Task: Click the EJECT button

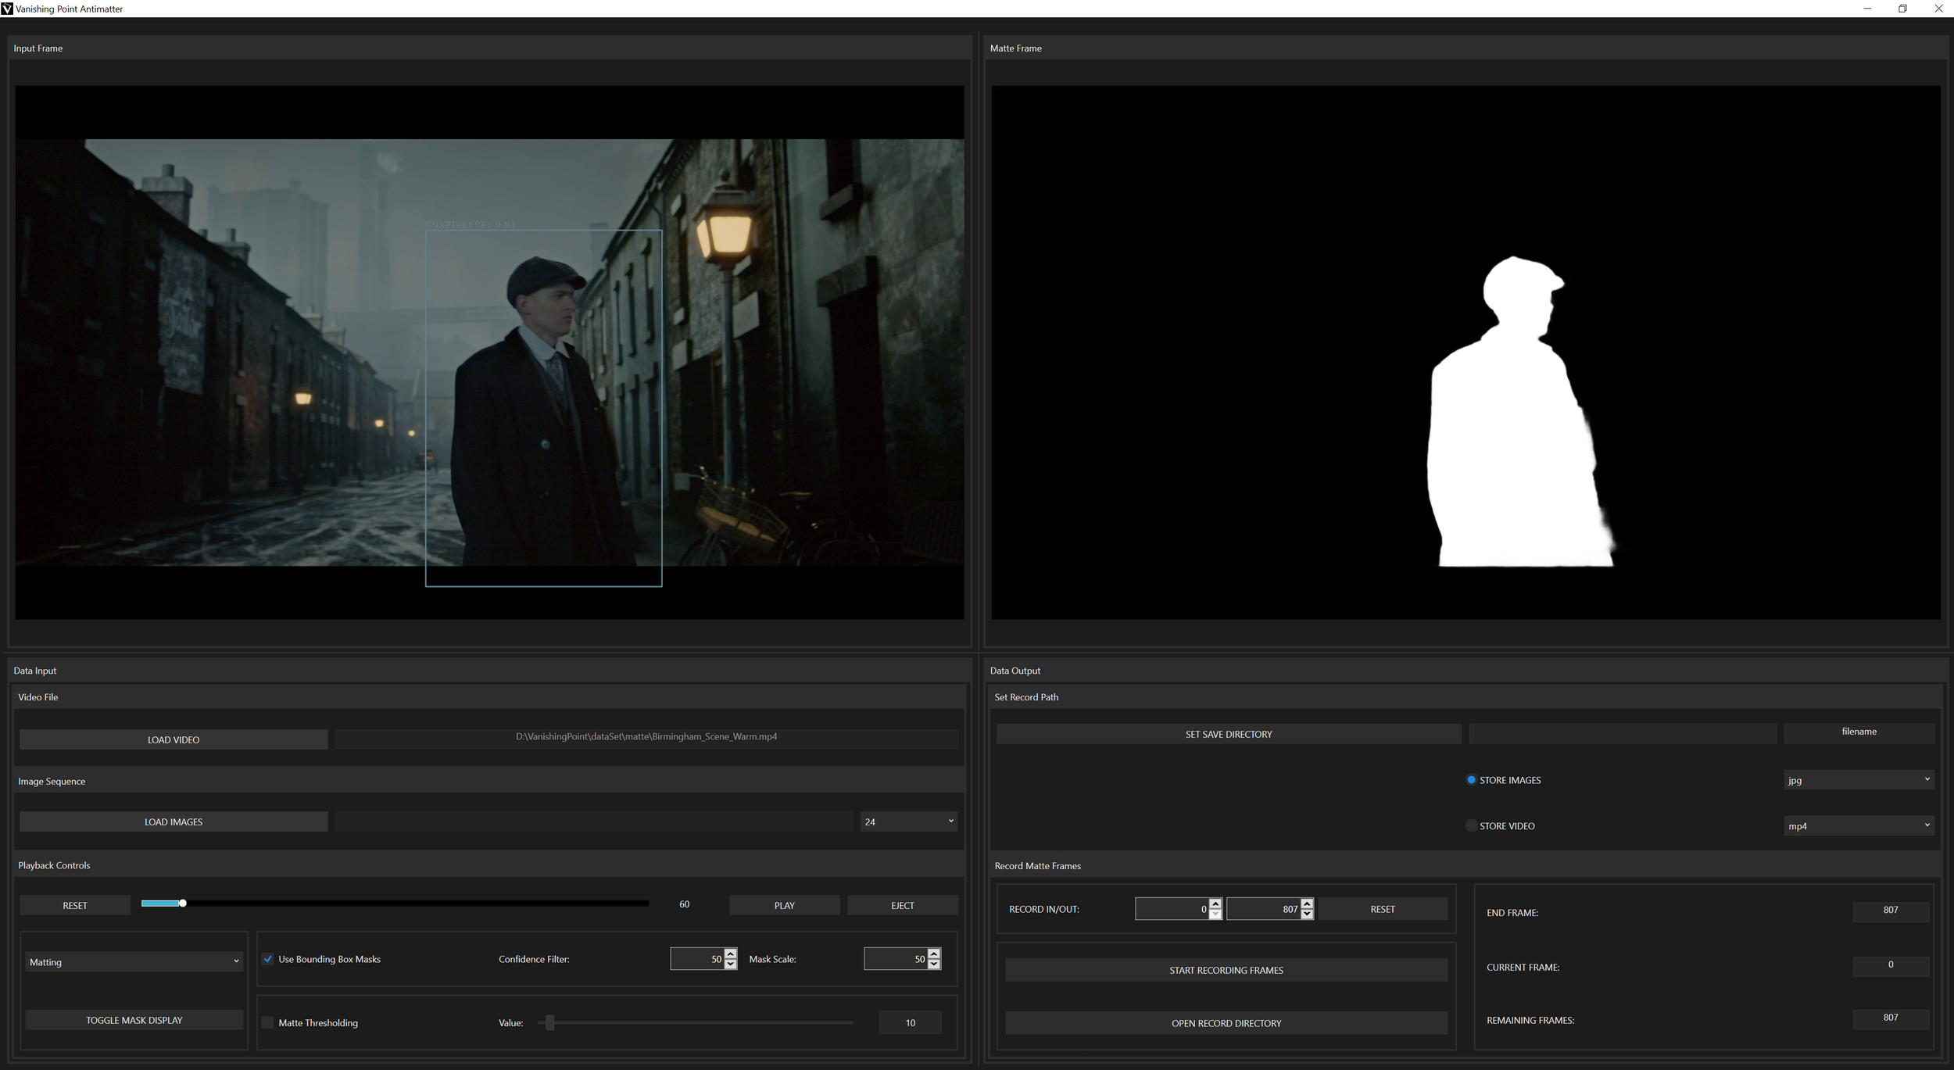Action: pos(903,905)
